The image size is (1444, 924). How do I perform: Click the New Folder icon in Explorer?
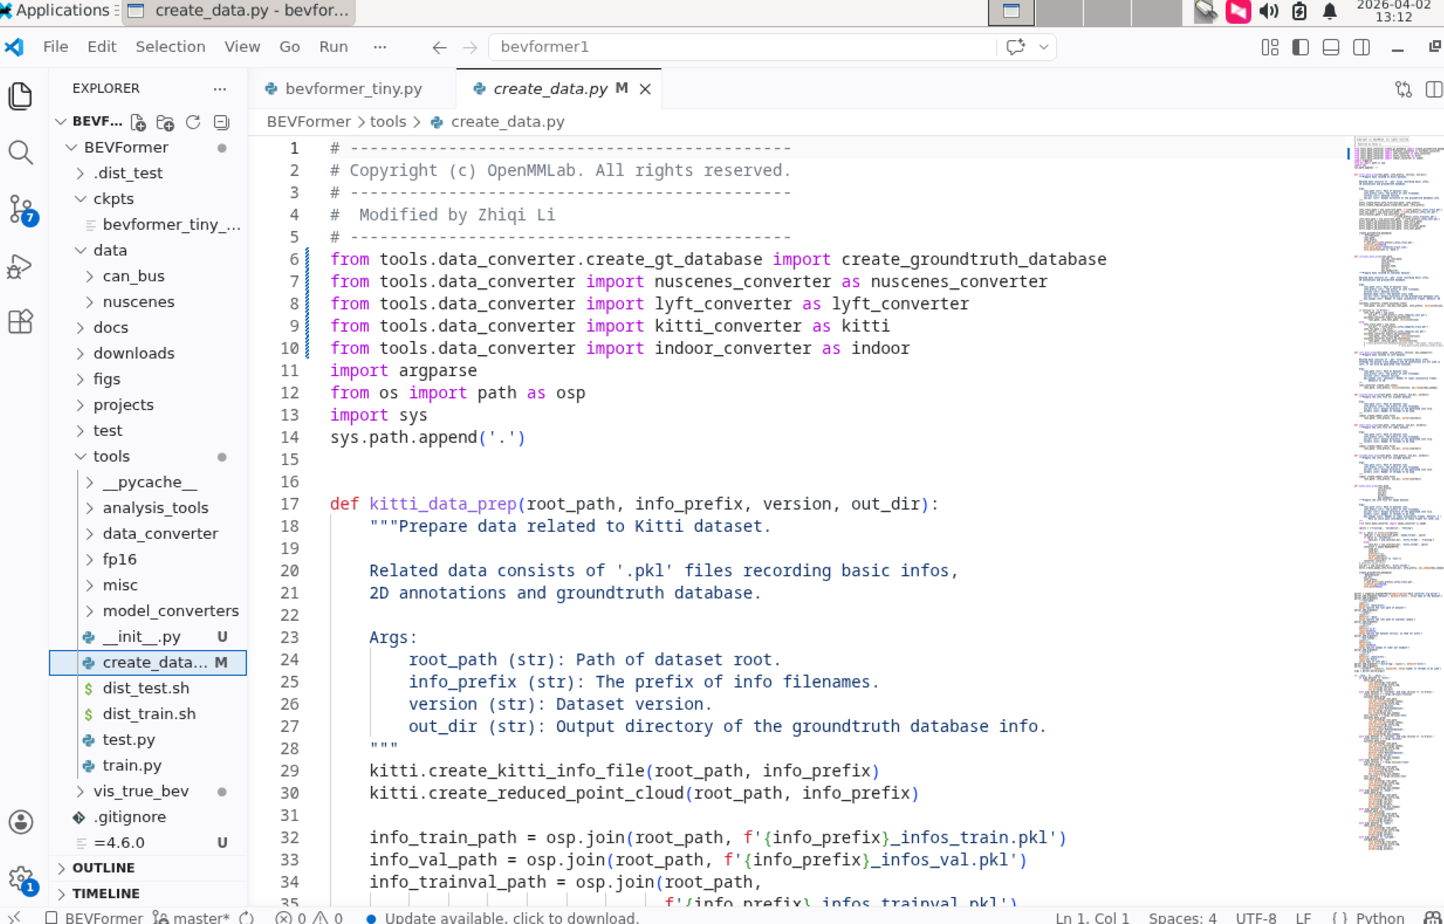click(165, 123)
